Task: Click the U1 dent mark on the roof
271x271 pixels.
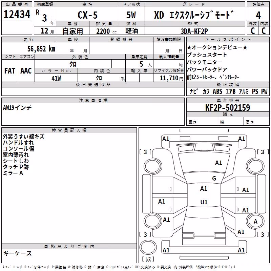Action: pos(204,202)
